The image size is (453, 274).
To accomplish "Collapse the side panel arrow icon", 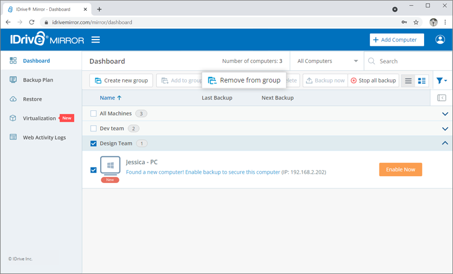I will pos(442,98).
